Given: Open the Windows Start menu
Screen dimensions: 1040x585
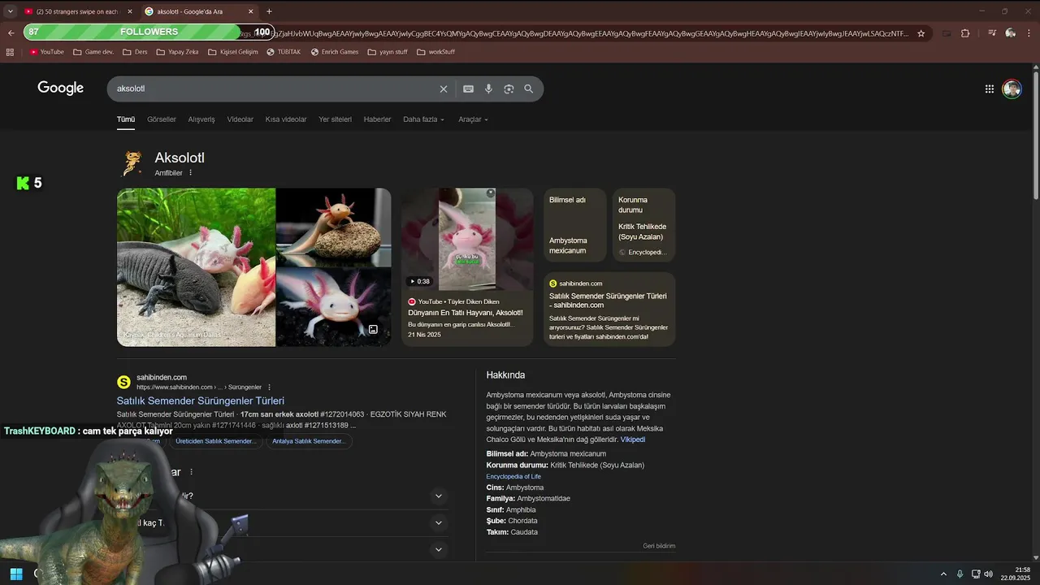Looking at the screenshot, I should (x=16, y=574).
